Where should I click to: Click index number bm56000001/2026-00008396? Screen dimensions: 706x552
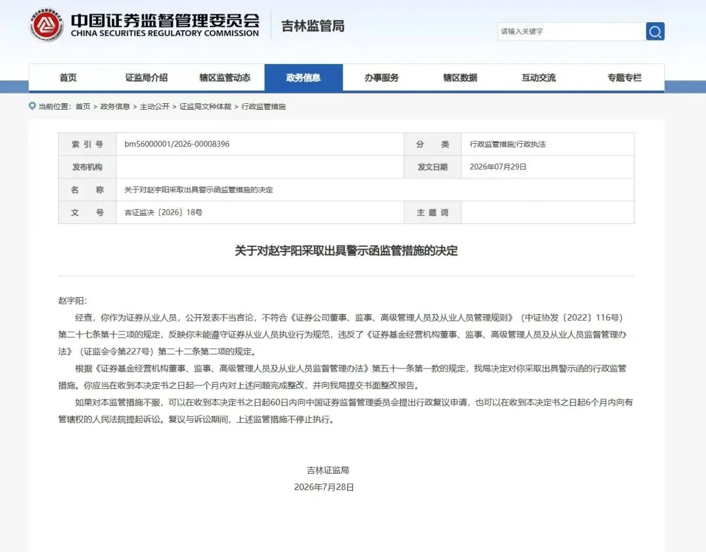pos(177,144)
